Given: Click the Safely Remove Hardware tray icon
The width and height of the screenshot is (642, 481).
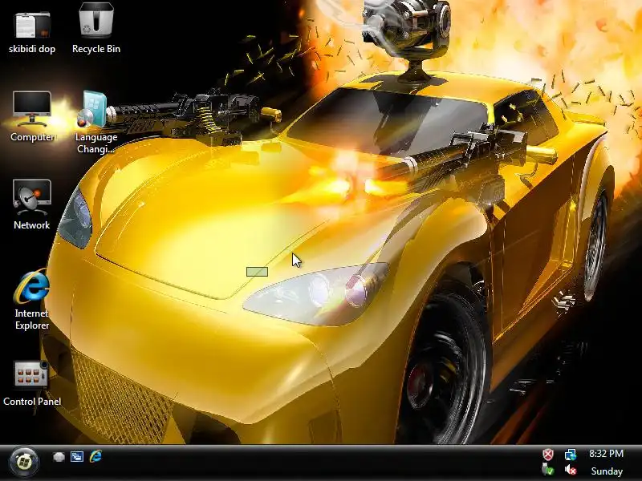Looking at the screenshot, I should [548, 470].
